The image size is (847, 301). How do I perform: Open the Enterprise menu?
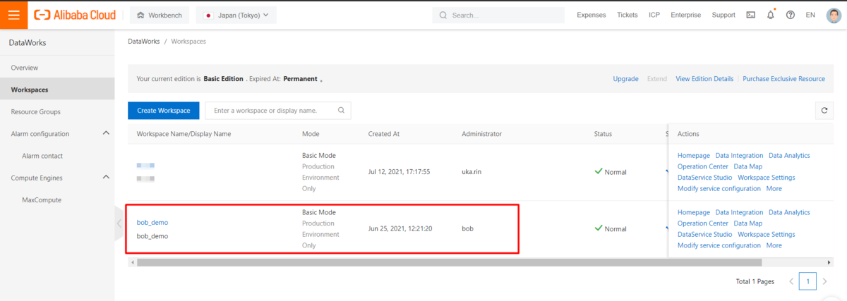pos(686,15)
